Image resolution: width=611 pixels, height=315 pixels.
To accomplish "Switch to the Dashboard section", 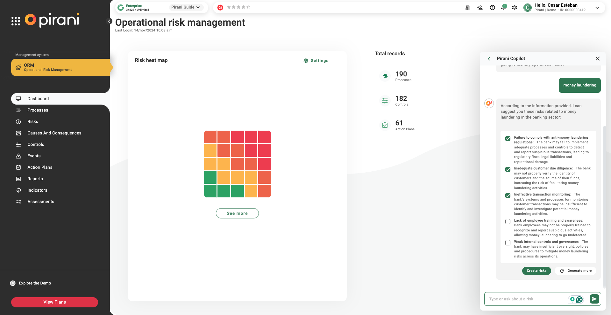I will pos(38,99).
